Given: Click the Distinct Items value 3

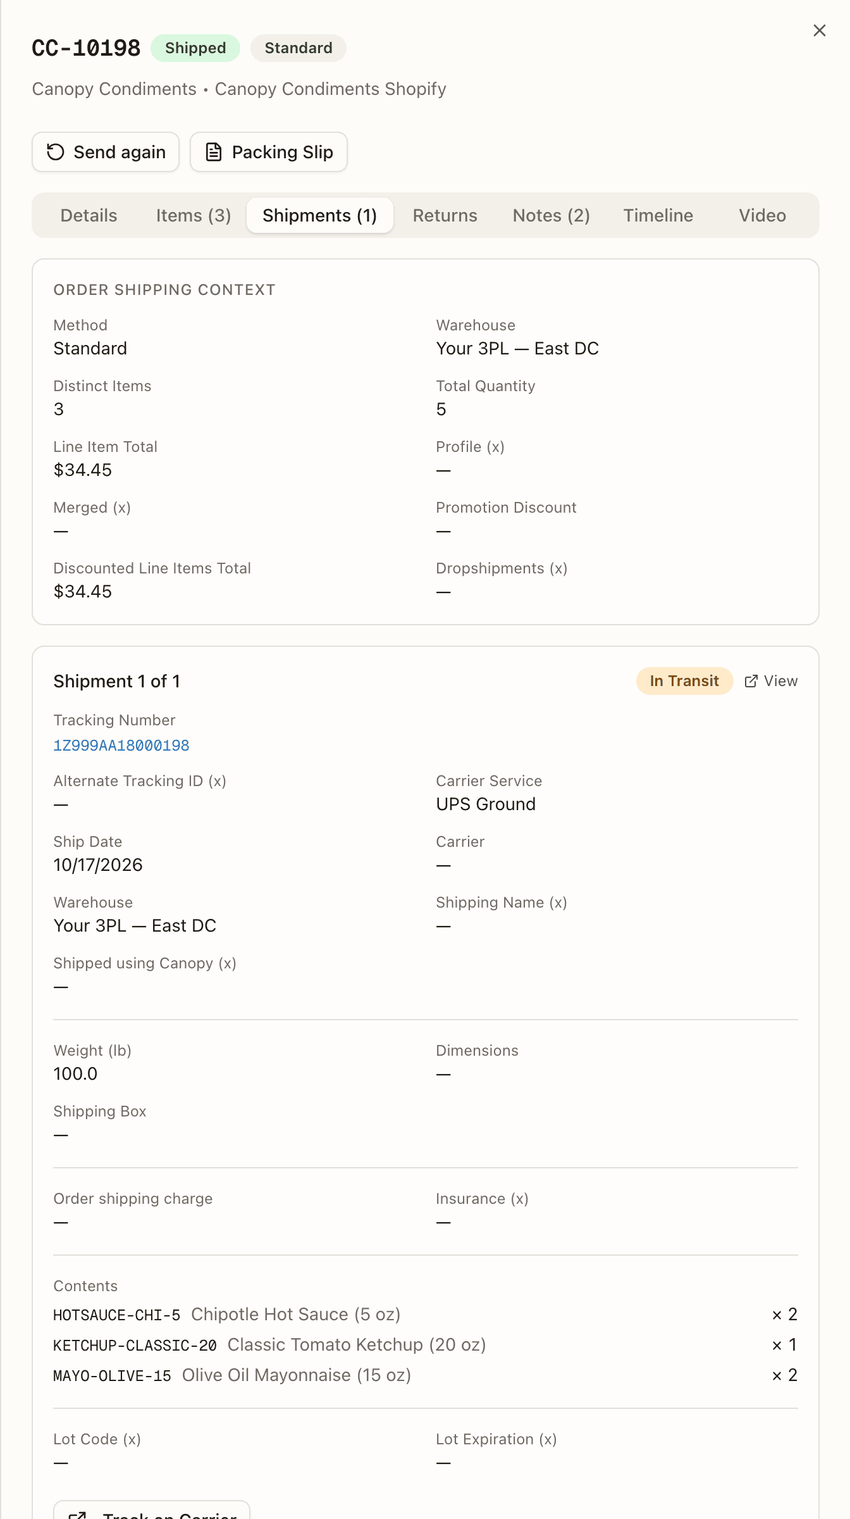Looking at the screenshot, I should [59, 409].
